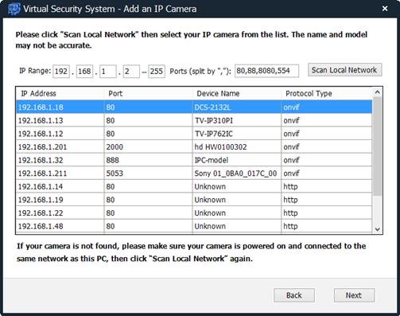Viewport: 400px width, 316px height.
Task: Click the Back button
Action: 294,295
